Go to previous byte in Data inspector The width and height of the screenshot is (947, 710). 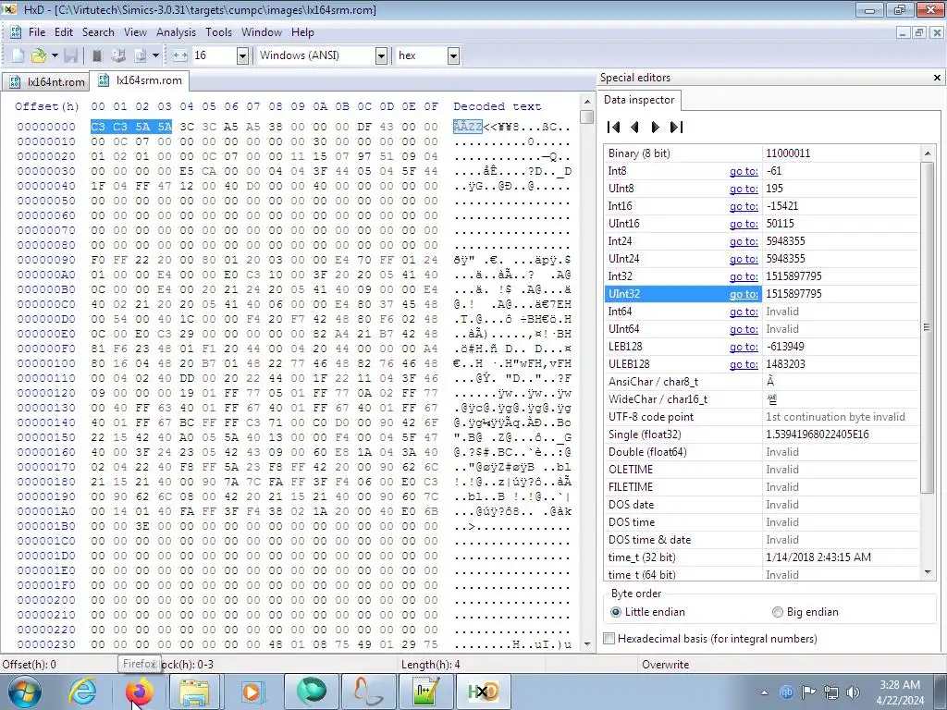click(x=634, y=127)
